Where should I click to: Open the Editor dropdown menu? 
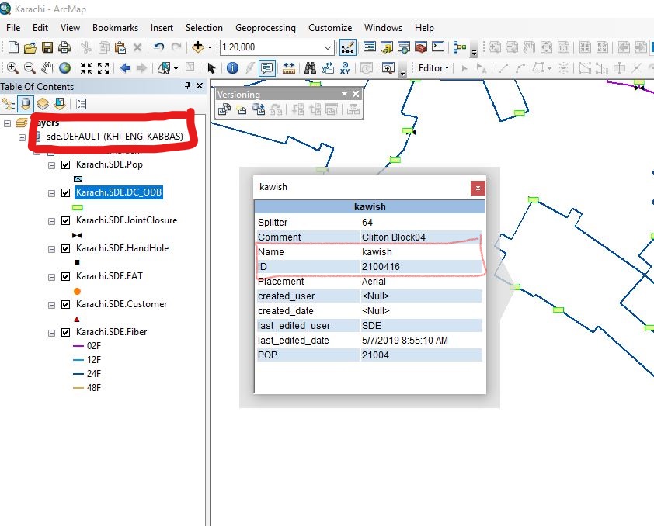[433, 68]
